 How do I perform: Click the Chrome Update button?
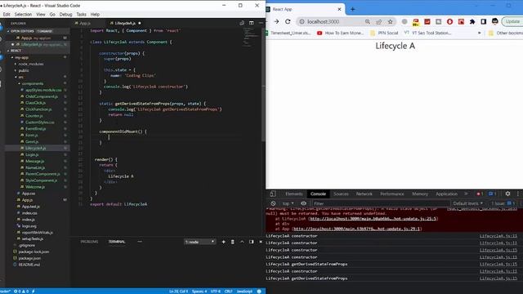(x=512, y=22)
